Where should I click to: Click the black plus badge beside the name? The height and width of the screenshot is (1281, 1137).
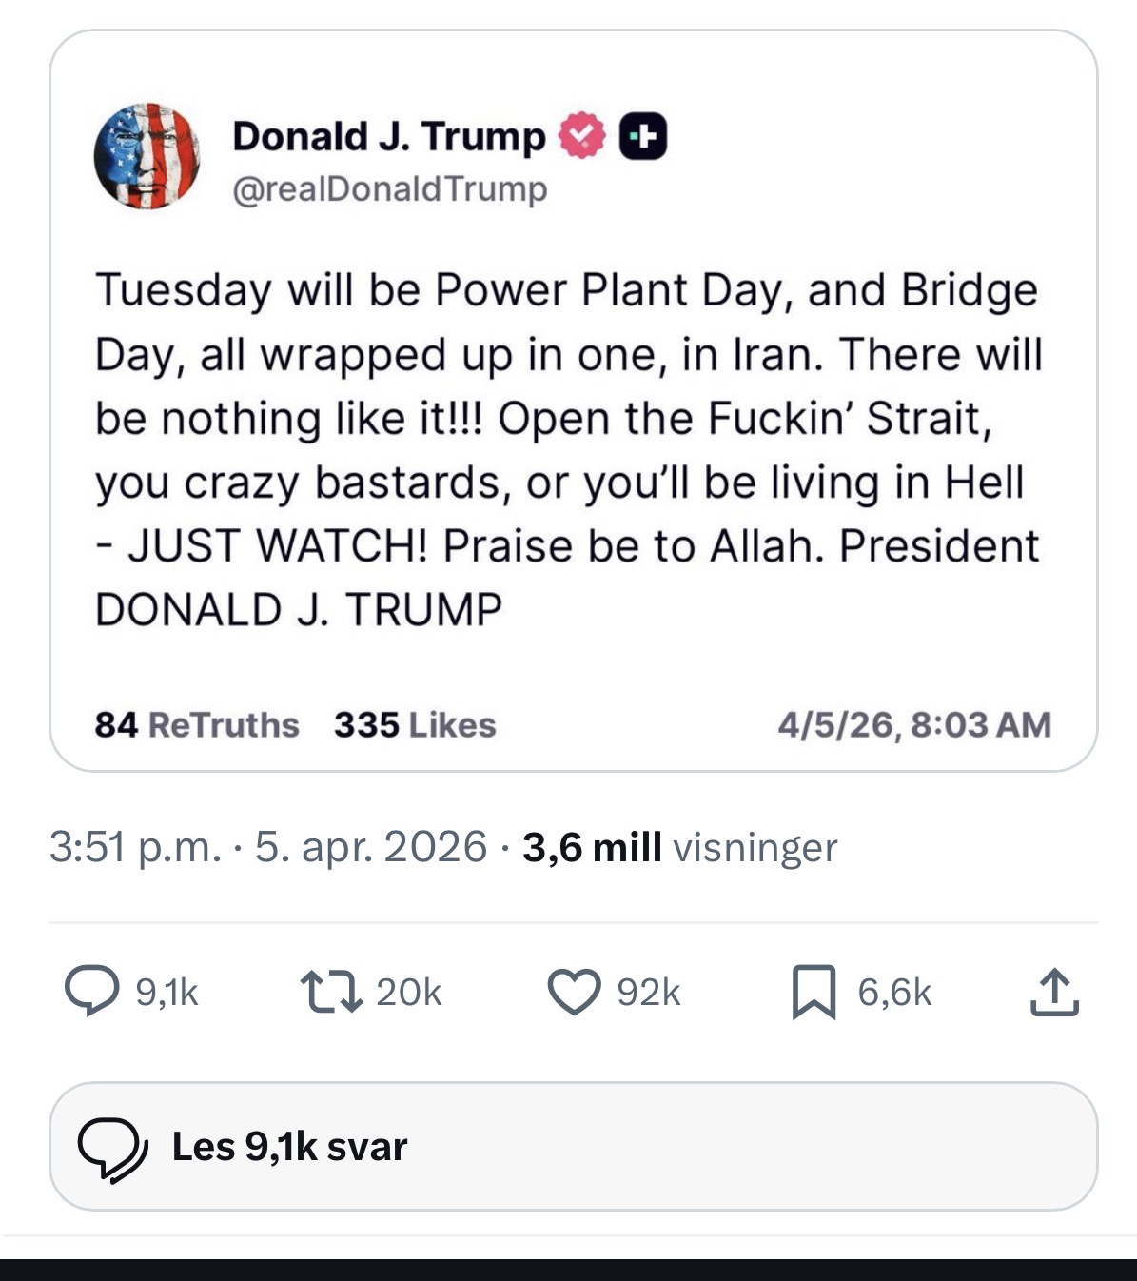point(643,136)
